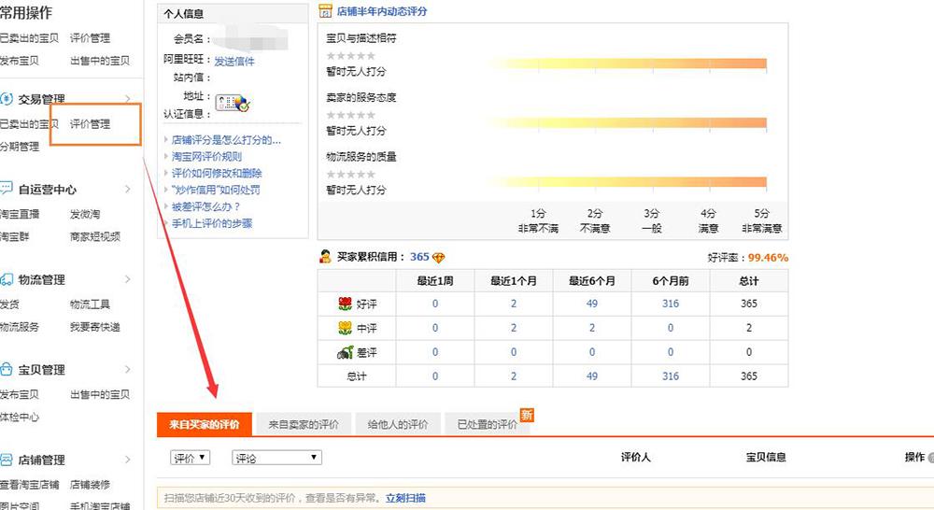Viewport: 934px width, 510px height.
Task: Expand the 物流管理 section chevron
Action: [x=128, y=279]
